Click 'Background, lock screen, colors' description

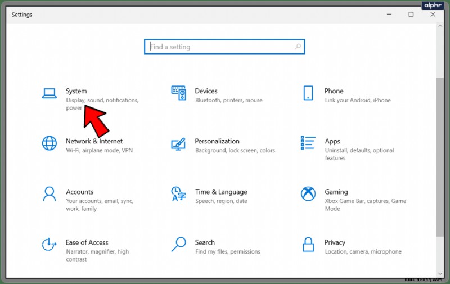(x=235, y=150)
